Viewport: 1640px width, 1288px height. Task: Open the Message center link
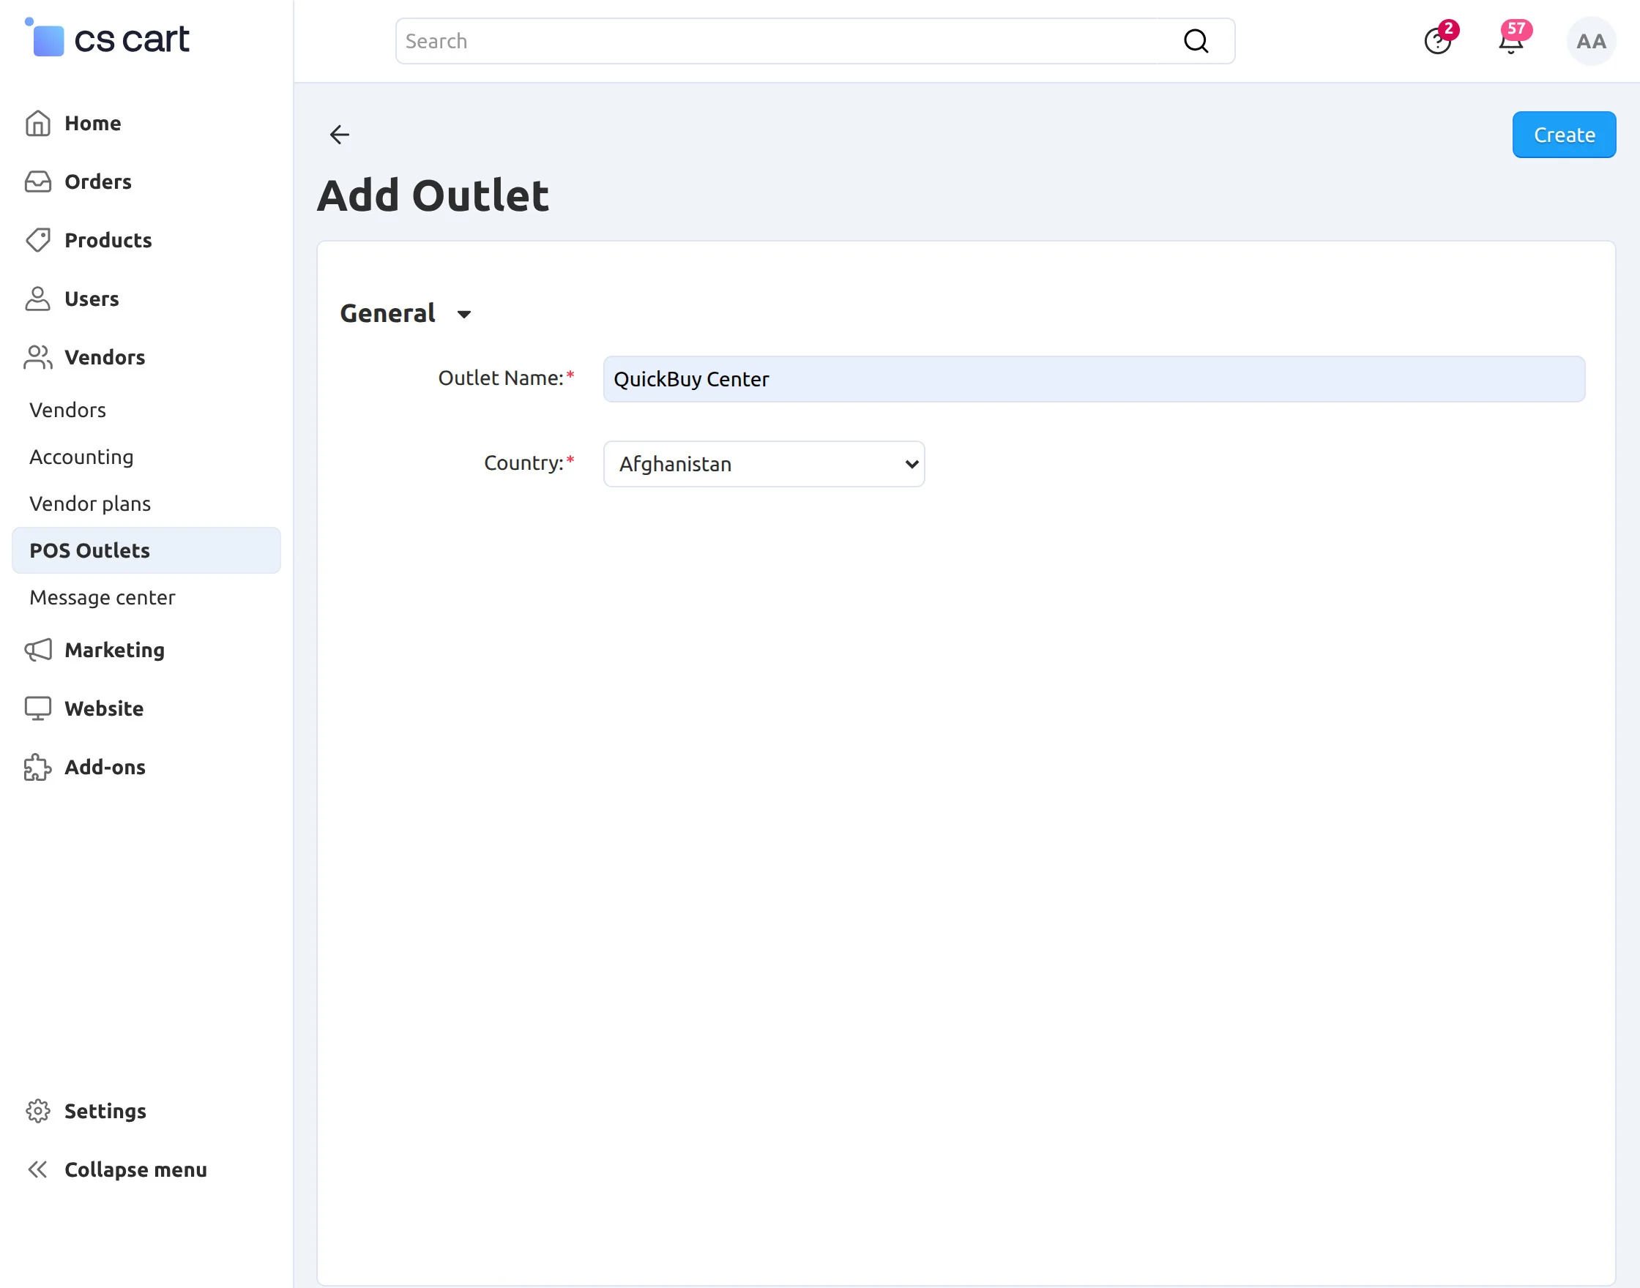click(x=102, y=597)
